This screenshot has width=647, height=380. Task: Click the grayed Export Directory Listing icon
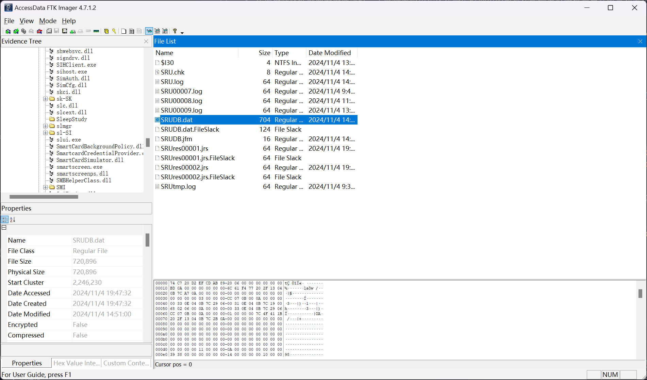point(139,31)
